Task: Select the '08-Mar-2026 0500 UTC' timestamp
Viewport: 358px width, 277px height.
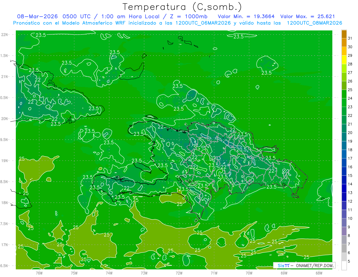Action: 53,16
